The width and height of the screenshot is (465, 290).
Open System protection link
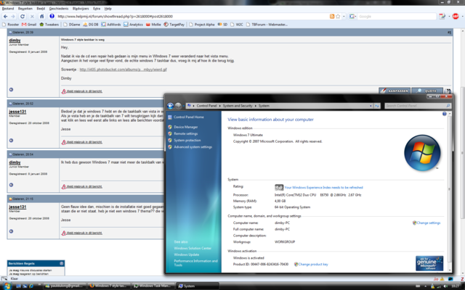(x=187, y=140)
